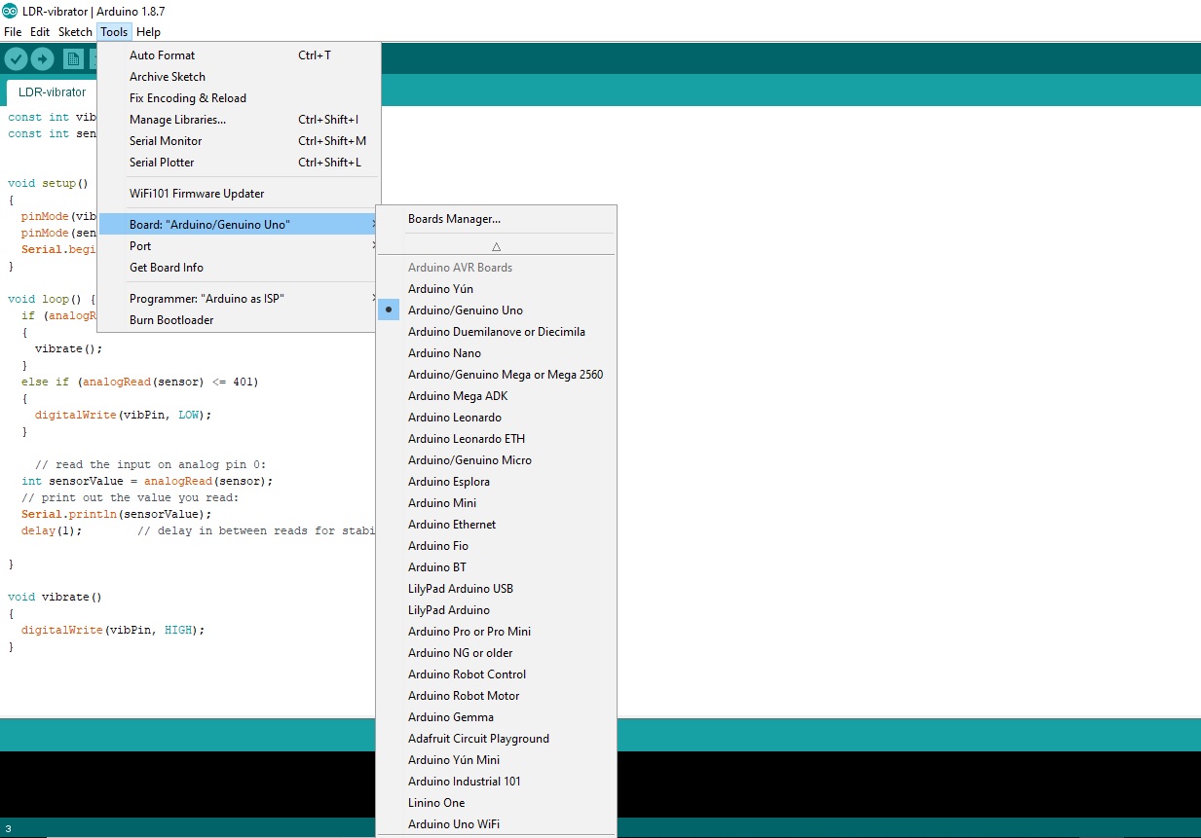
Task: Select the Arduino Mini board
Action: [496, 503]
